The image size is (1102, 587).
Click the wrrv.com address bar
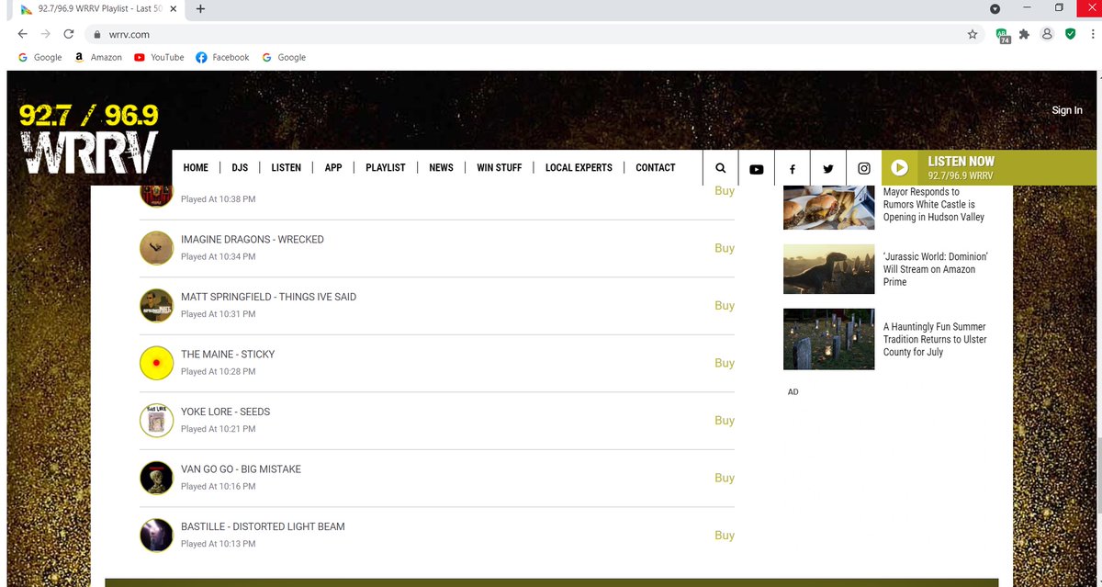[x=523, y=34]
